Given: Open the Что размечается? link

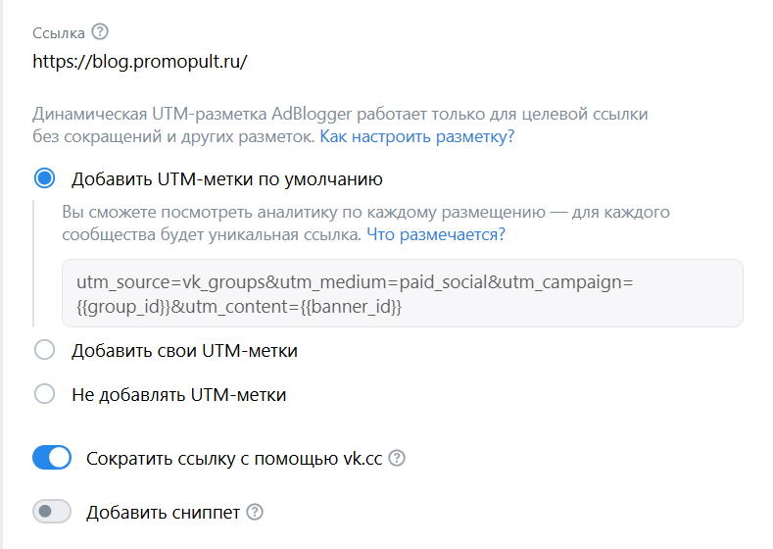Looking at the screenshot, I should [x=435, y=234].
